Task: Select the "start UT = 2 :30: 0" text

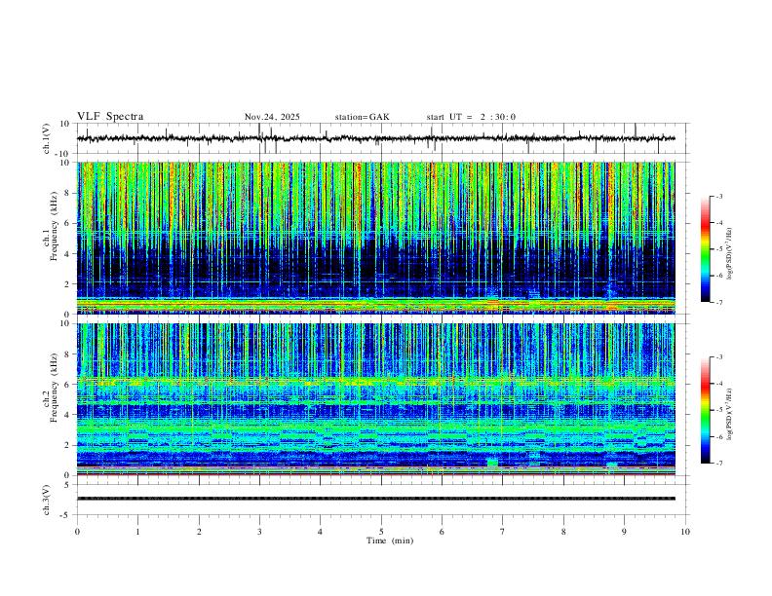Action: tap(471, 117)
